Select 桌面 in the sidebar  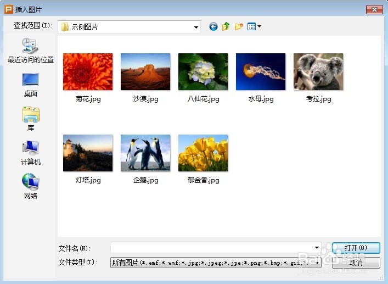tap(30, 86)
